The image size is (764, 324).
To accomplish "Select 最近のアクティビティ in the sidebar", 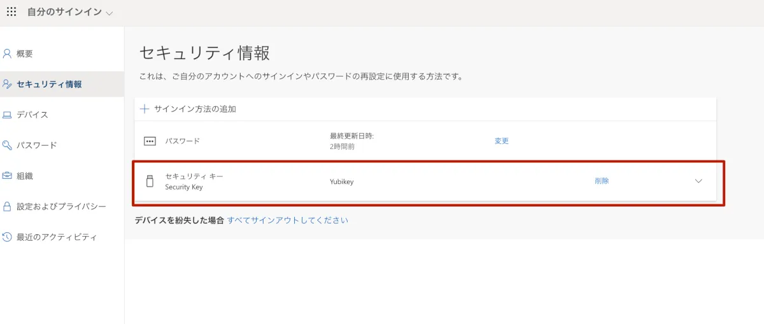I will [x=57, y=237].
